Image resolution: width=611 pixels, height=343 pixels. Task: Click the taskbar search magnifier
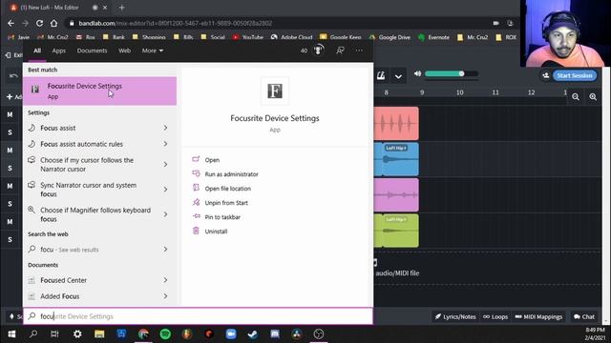point(33,333)
